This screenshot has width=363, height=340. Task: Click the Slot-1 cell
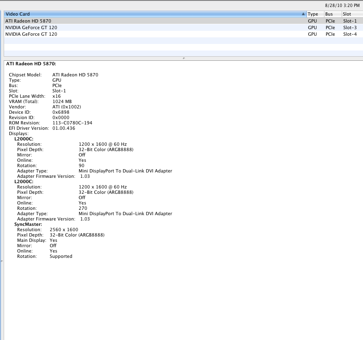tap(350, 21)
